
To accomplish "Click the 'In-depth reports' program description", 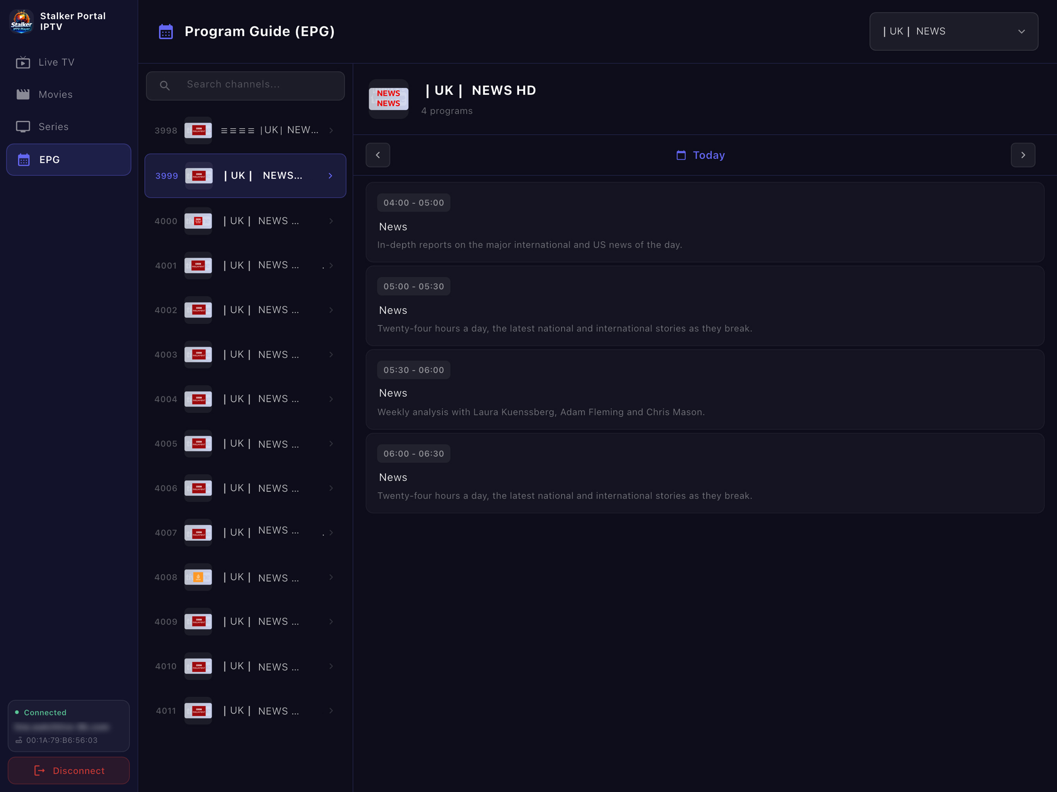I will pos(529,245).
